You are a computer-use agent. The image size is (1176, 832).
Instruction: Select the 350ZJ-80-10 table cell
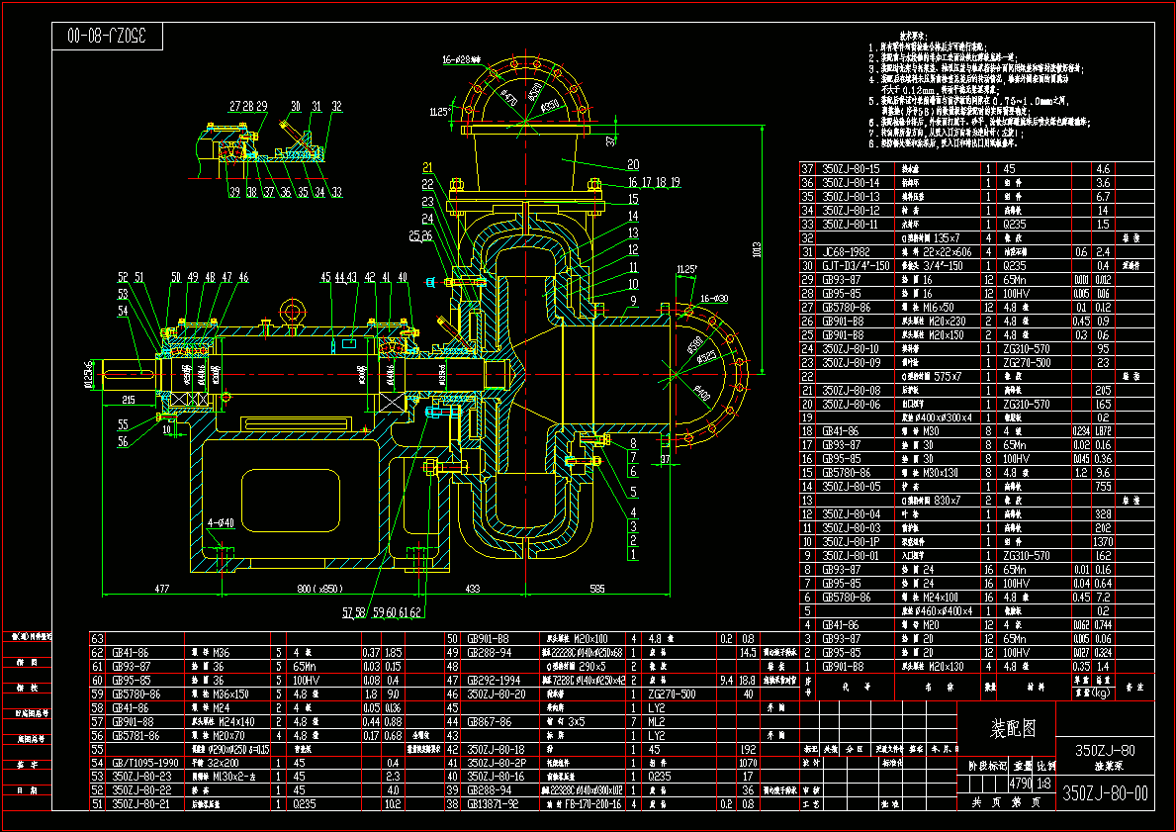851,349
